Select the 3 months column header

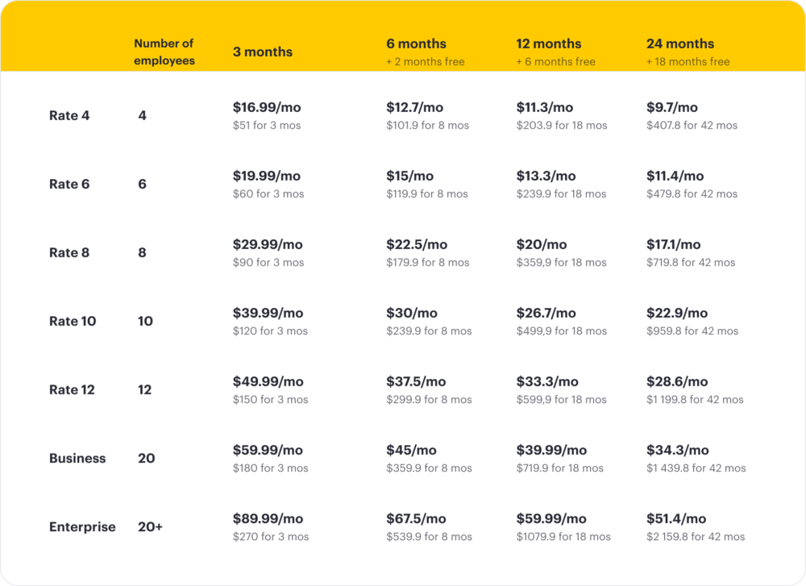pyautogui.click(x=262, y=52)
